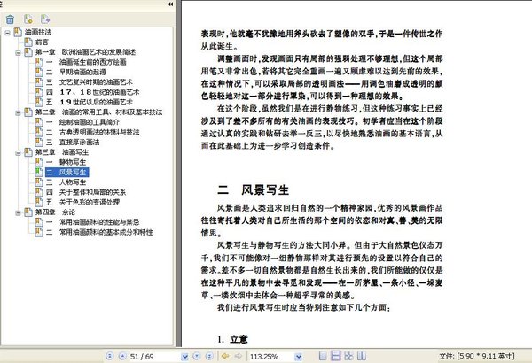The width and height of the screenshot is (532, 363).
Task: Click the bookmark icon beside 人物写生
Action: (x=39, y=182)
